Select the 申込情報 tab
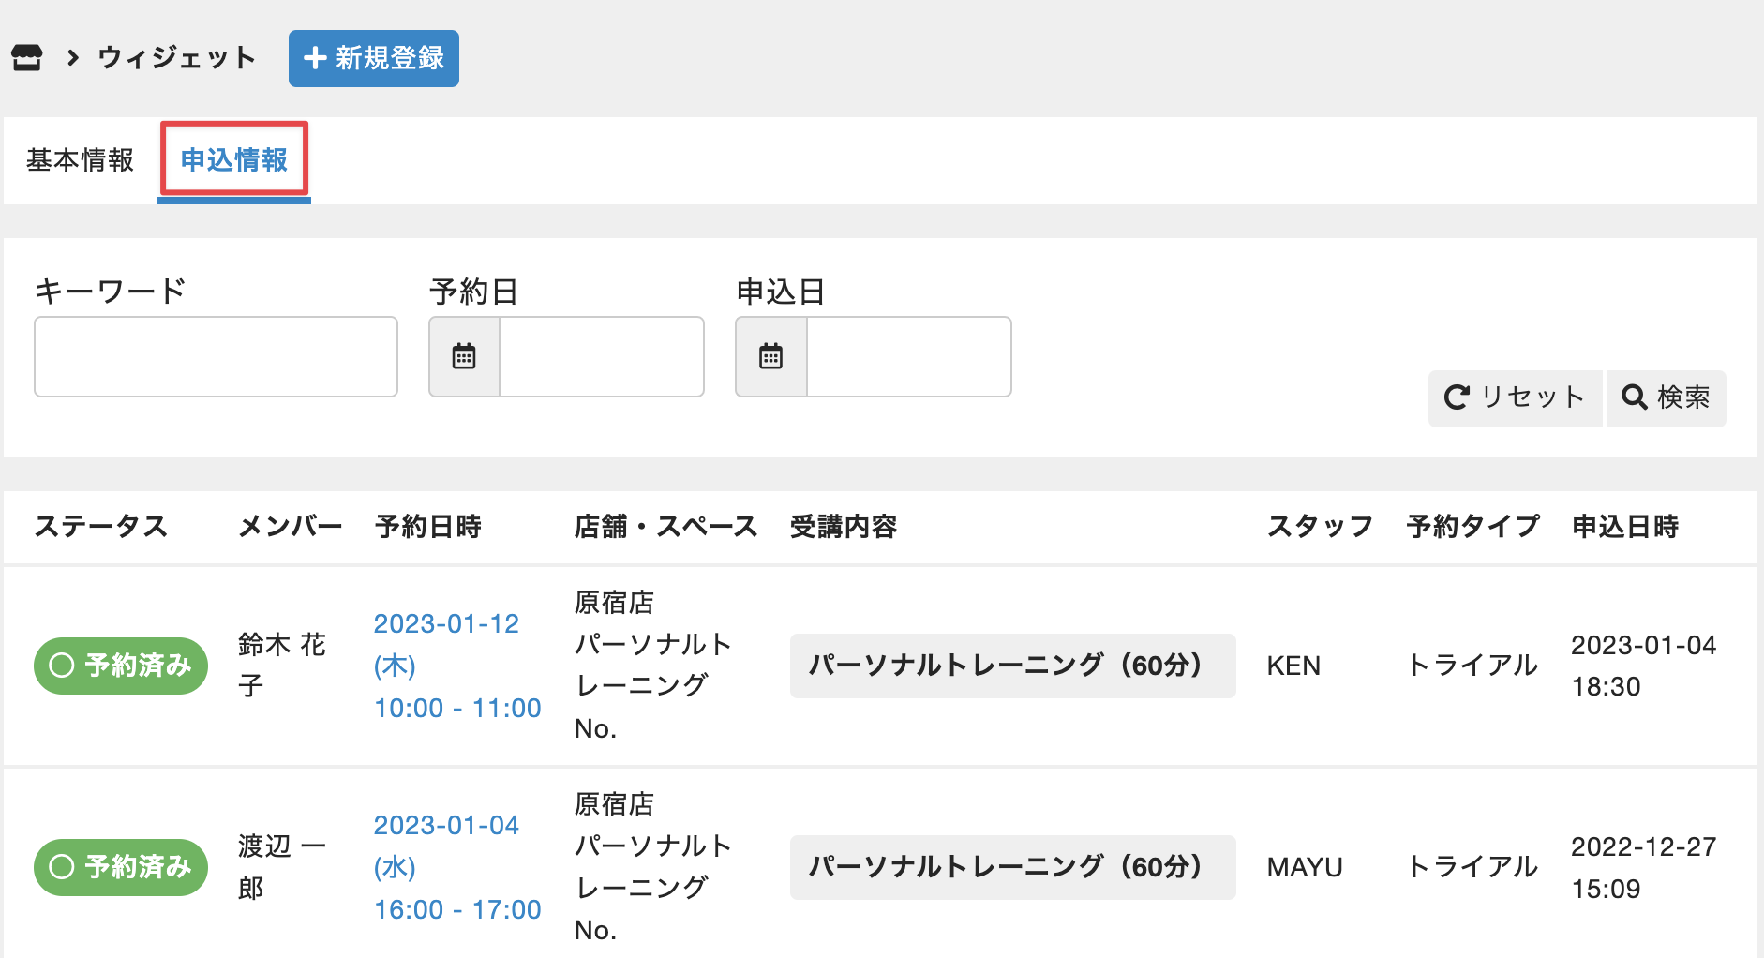 233,160
